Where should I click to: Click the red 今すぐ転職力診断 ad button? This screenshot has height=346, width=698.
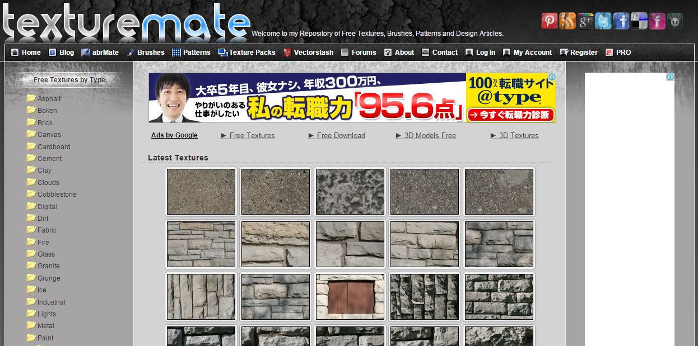[510, 115]
